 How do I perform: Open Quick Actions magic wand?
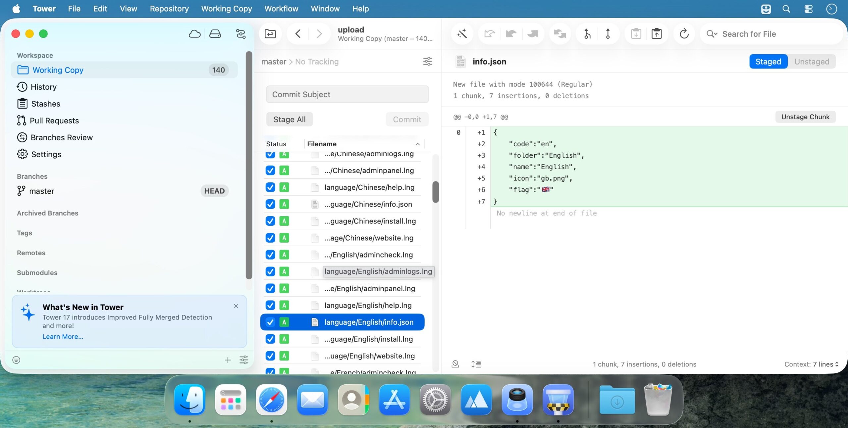[462, 34]
